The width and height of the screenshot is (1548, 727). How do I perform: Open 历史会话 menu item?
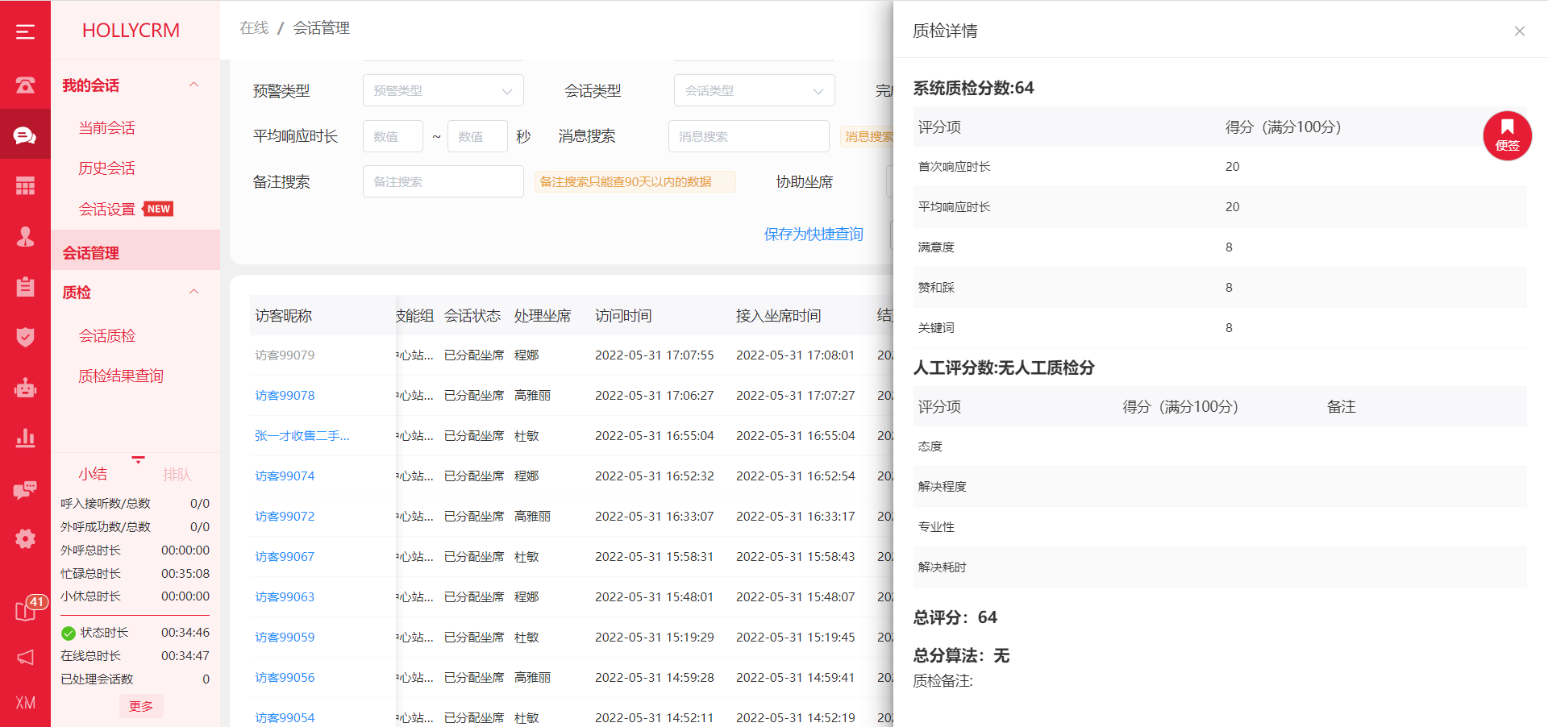coord(106,168)
